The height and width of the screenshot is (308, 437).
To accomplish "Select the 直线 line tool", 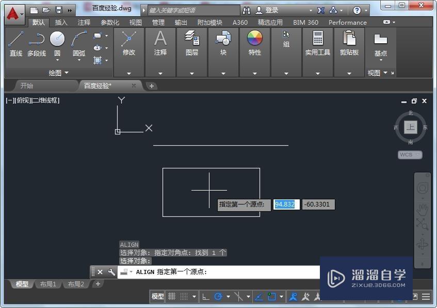I will pyautogui.click(x=16, y=44).
